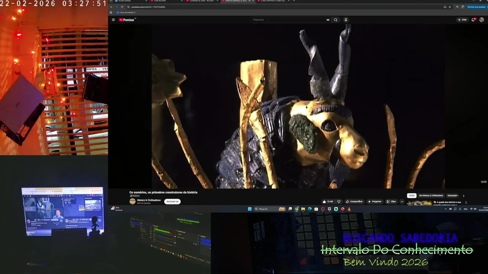This screenshot has height=274, width=488.
Task: Click the Perguntar ask button
Action: tap(375, 201)
